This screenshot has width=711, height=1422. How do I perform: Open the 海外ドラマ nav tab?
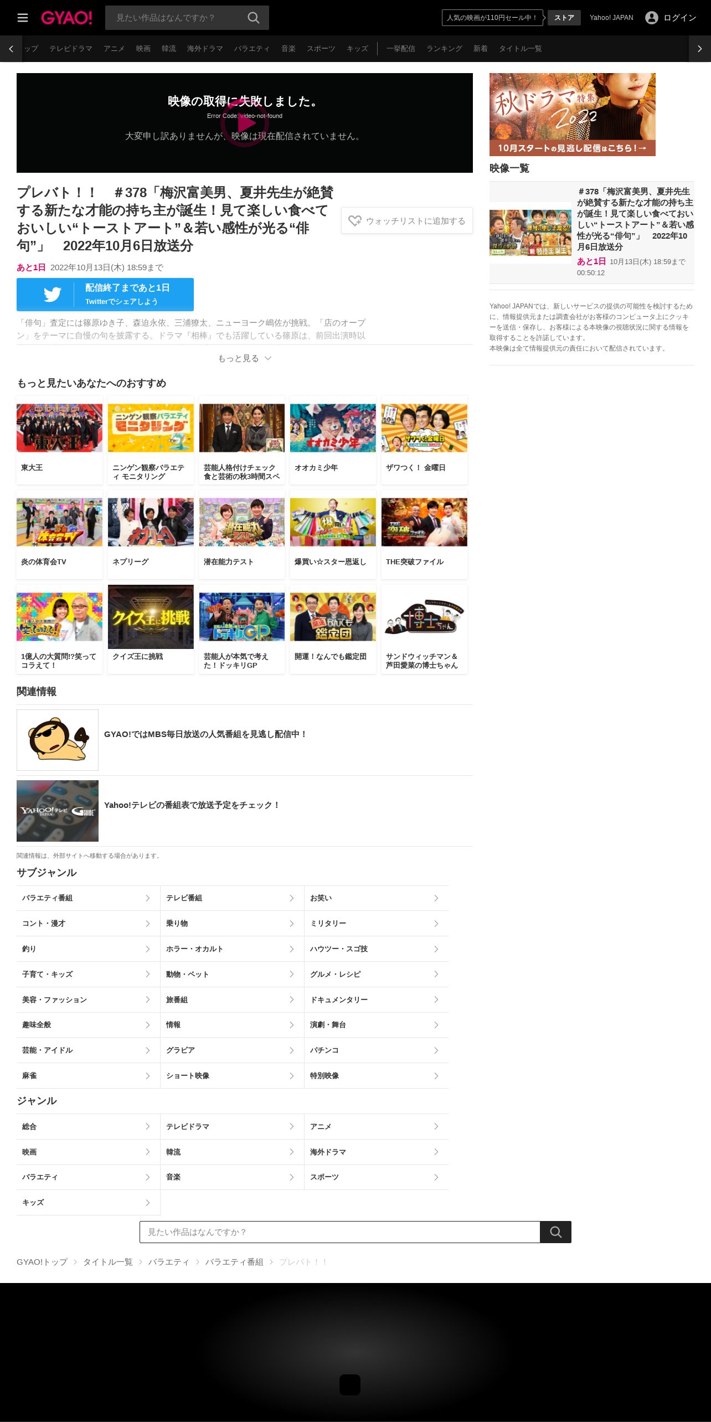tap(205, 49)
